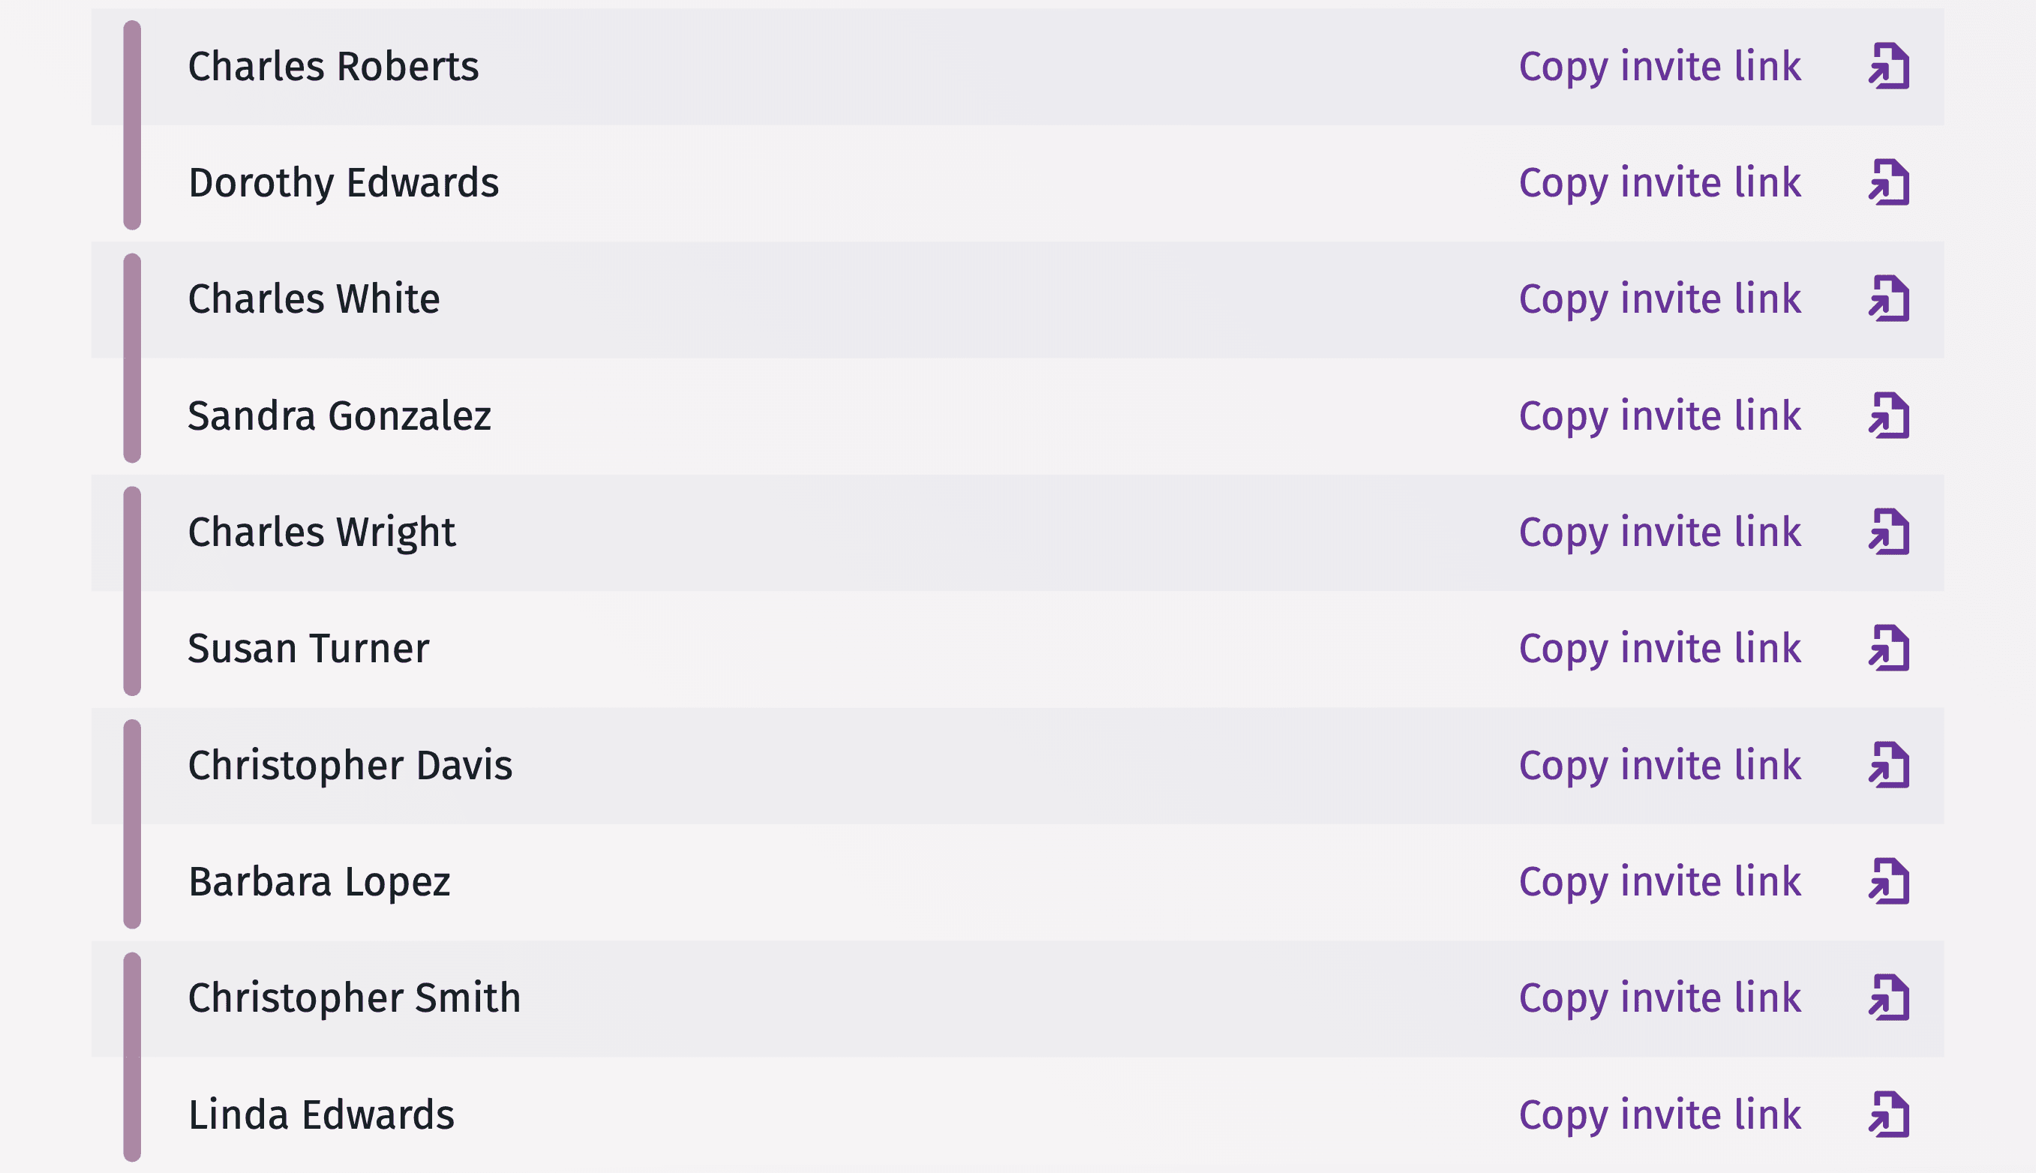The image size is (2036, 1173).
Task: Click Copy invite link for Christopher Smith
Action: tap(1659, 998)
